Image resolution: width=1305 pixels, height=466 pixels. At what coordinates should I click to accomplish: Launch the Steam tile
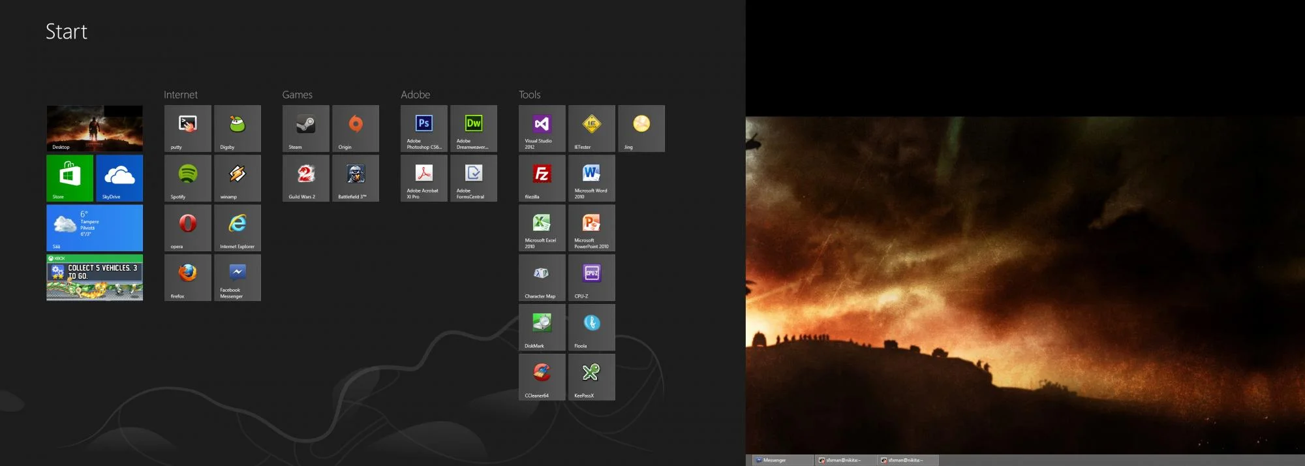[x=305, y=129]
